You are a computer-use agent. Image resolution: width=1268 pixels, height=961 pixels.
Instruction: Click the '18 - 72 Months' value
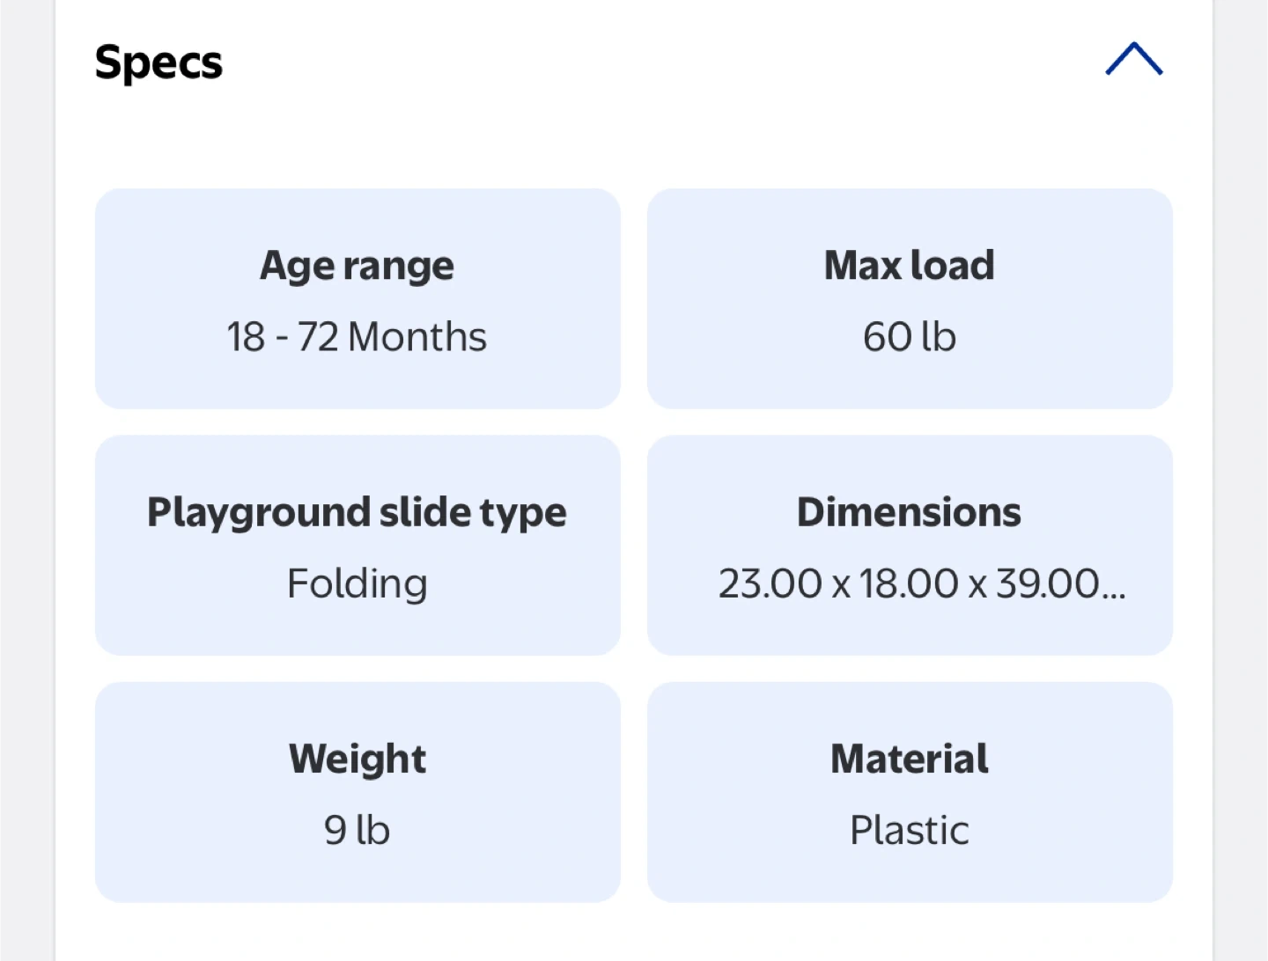click(x=357, y=337)
